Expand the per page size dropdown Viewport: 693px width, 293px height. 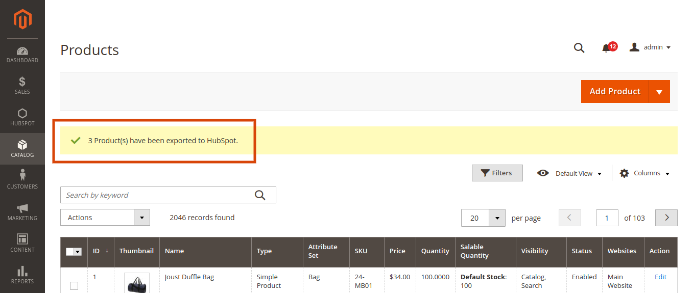click(x=497, y=218)
